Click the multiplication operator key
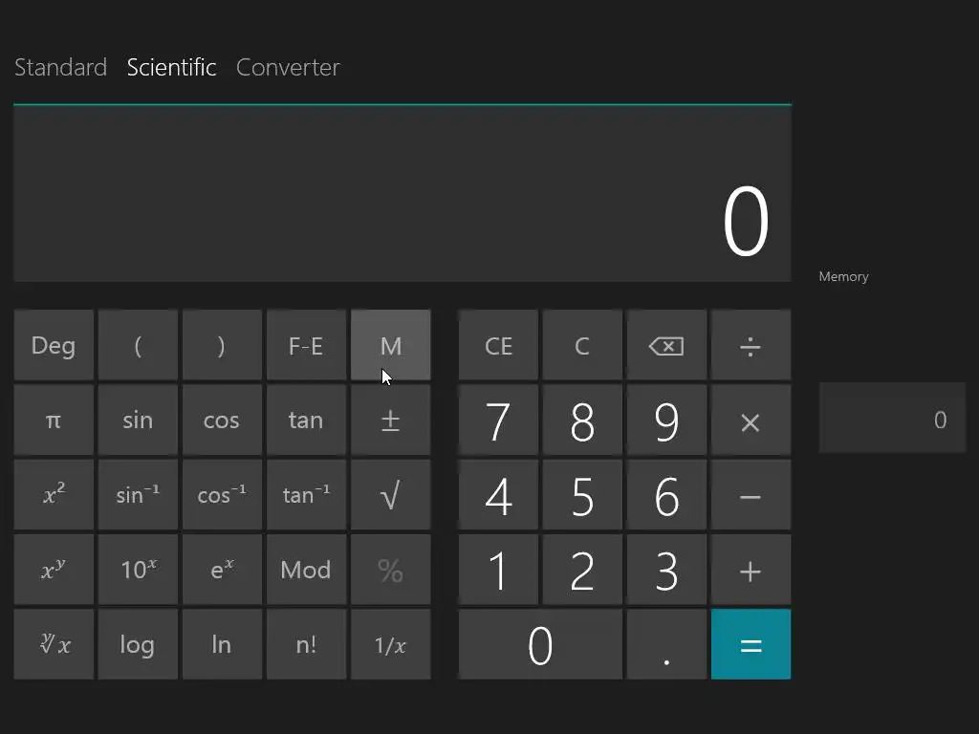 point(751,421)
